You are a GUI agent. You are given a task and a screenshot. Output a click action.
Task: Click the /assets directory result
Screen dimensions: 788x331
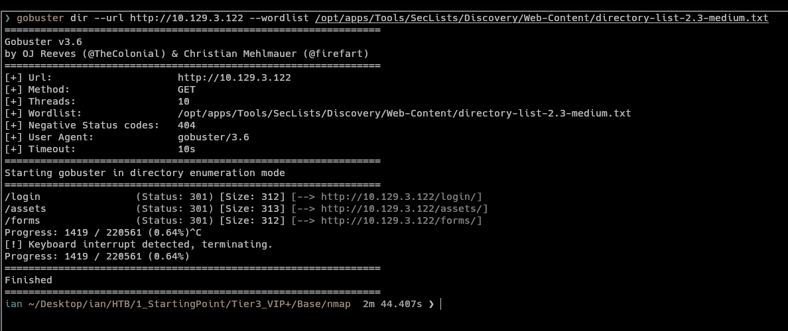pos(25,209)
